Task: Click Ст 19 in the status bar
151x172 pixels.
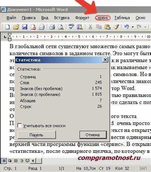Action: [105, 168]
